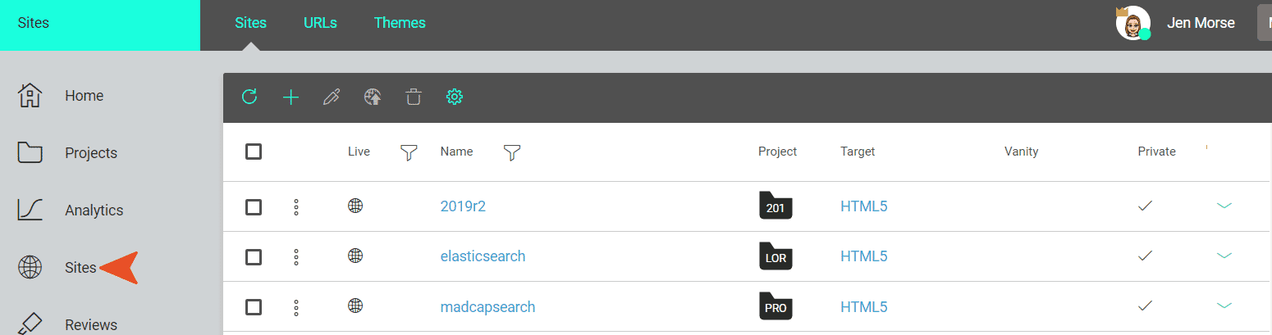Check the elasticsearch row checkbox
1272x335 pixels.
(254, 256)
